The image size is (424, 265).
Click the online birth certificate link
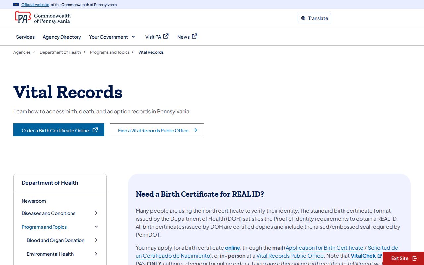[x=233, y=248]
